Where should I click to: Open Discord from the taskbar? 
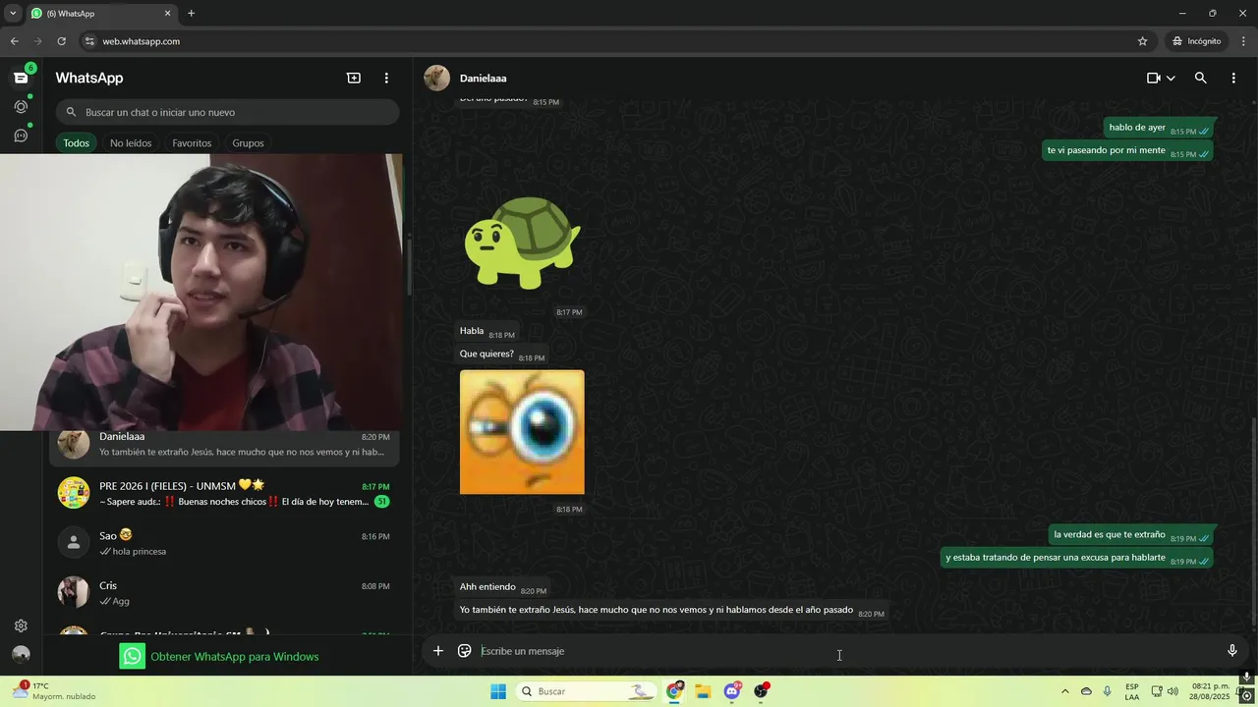(x=732, y=691)
